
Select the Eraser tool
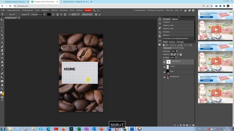(x=2, y=54)
